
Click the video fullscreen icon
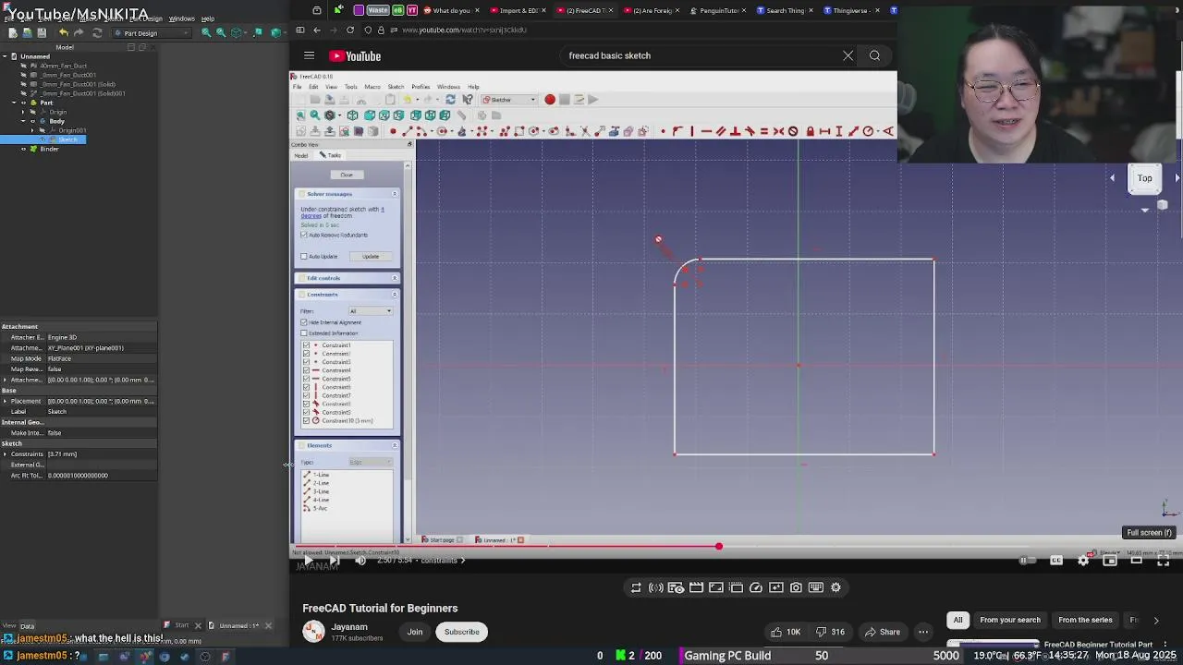(x=1164, y=561)
